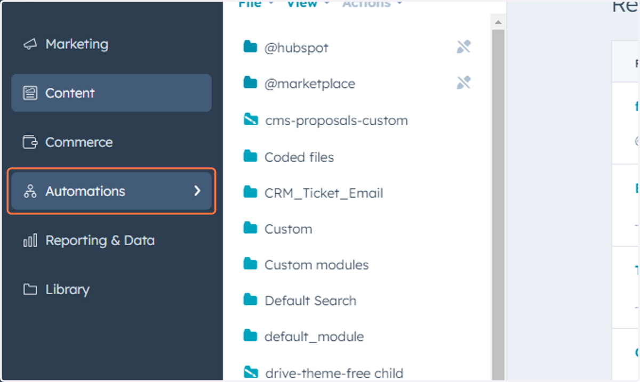The image size is (640, 382).
Task: Open the File dropdown menu
Action: tap(256, 4)
